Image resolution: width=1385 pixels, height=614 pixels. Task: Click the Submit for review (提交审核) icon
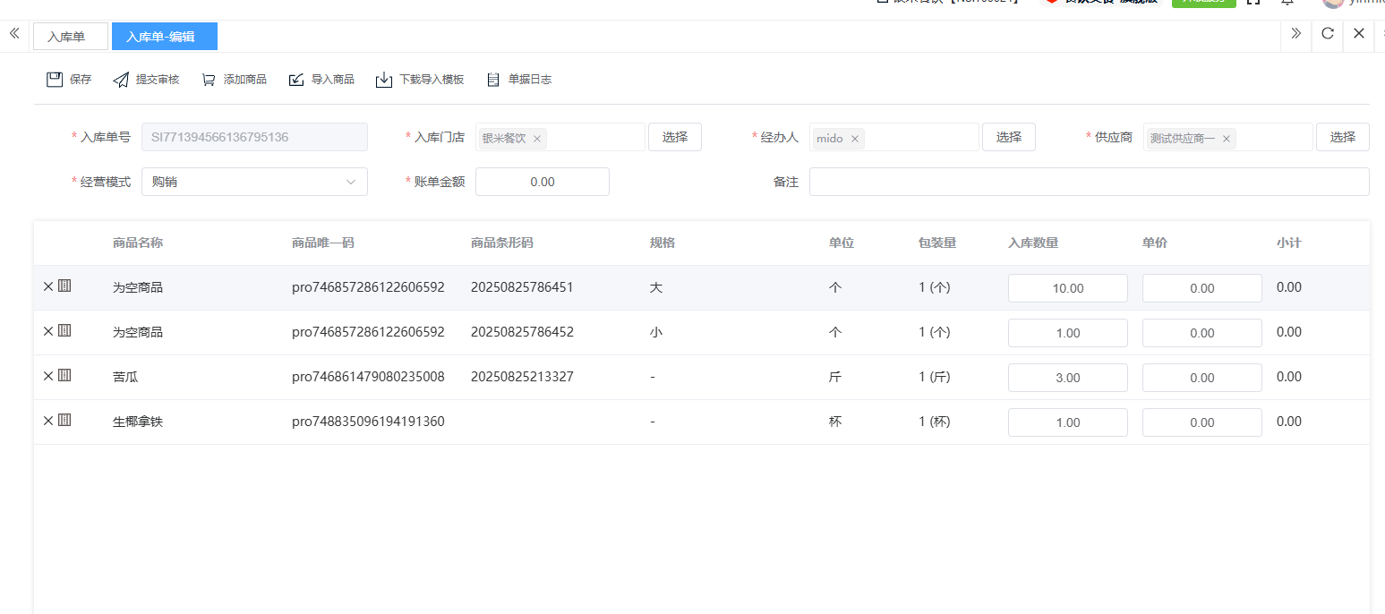(x=121, y=80)
